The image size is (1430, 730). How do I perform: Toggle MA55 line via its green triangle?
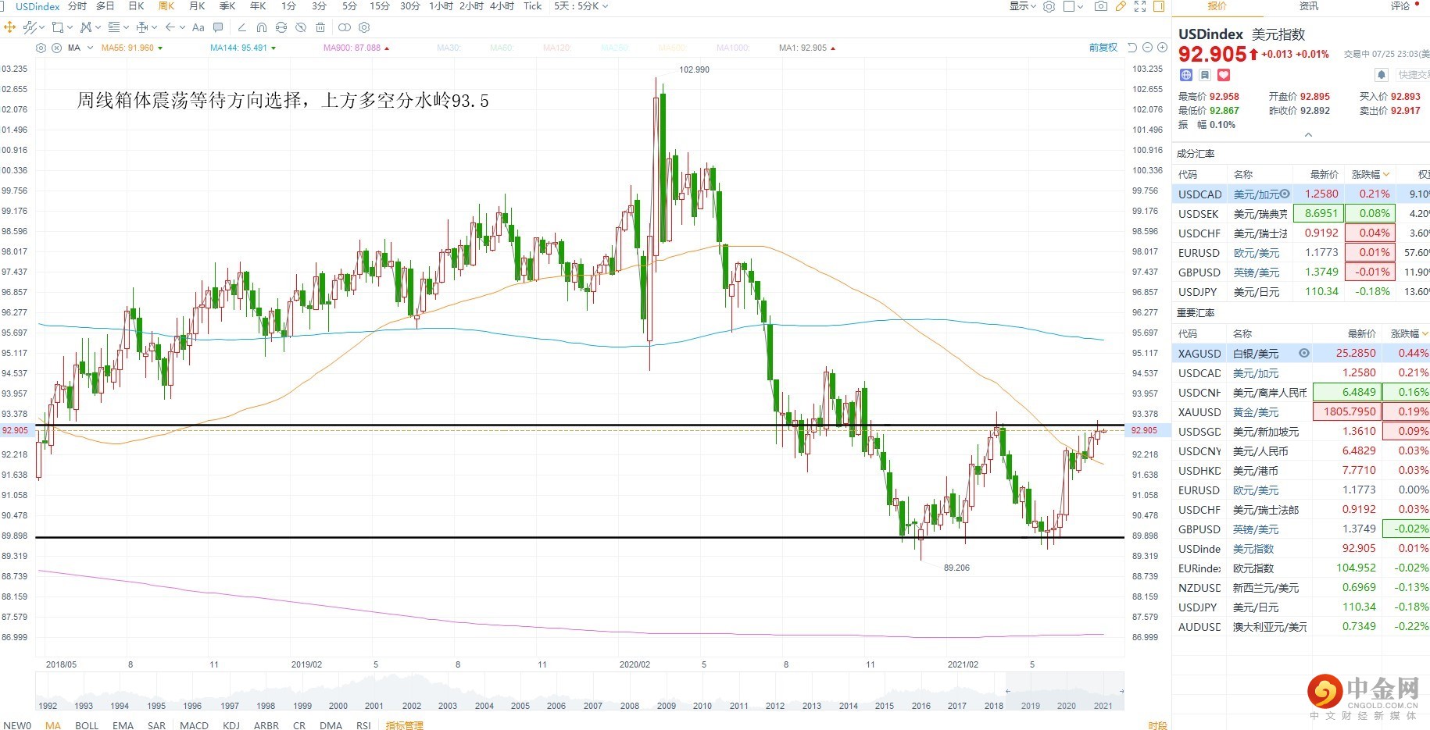tap(160, 48)
